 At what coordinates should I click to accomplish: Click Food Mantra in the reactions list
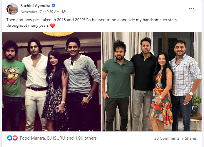click(32, 138)
